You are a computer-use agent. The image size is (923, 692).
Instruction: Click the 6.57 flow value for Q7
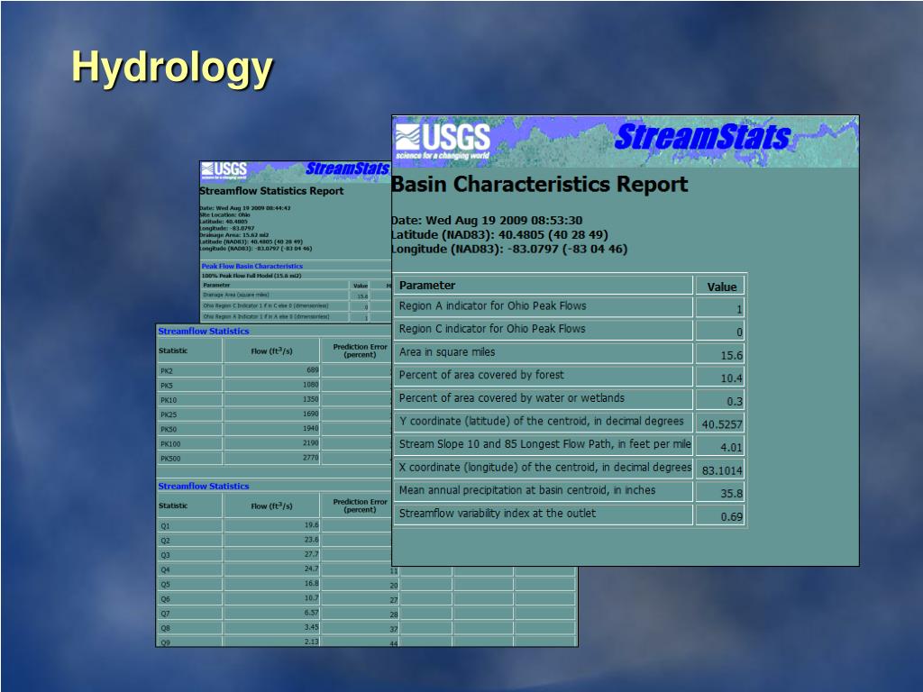pos(271,613)
